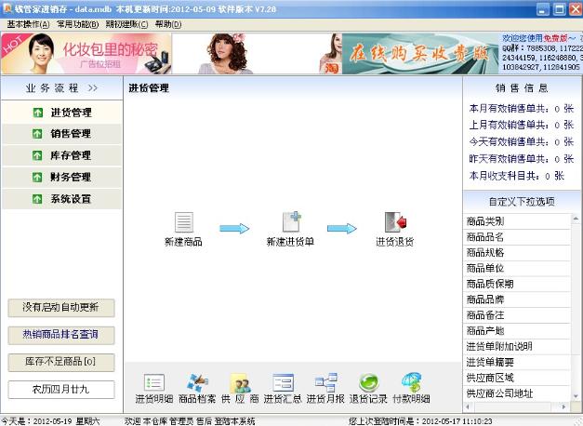Select 销售管理 in business flow sidebar
Screen dimensions: 583x426
tap(61, 134)
